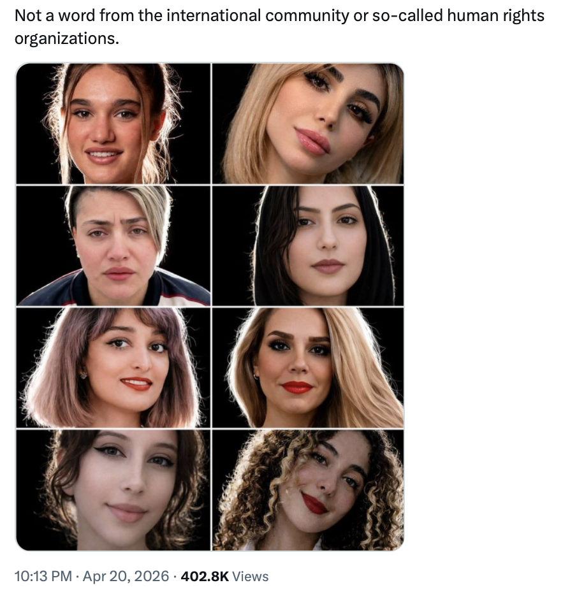Open the top-right photo with straight blonde hair
This screenshot has height=599, width=570.
click(308, 124)
